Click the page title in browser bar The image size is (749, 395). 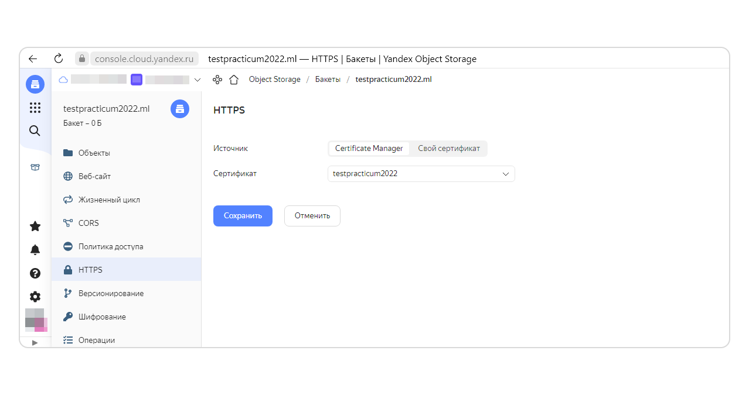(342, 59)
